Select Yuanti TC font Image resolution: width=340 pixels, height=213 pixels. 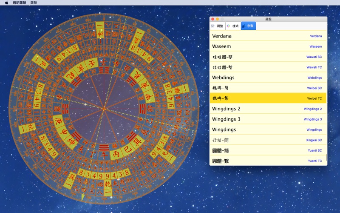click(268, 161)
